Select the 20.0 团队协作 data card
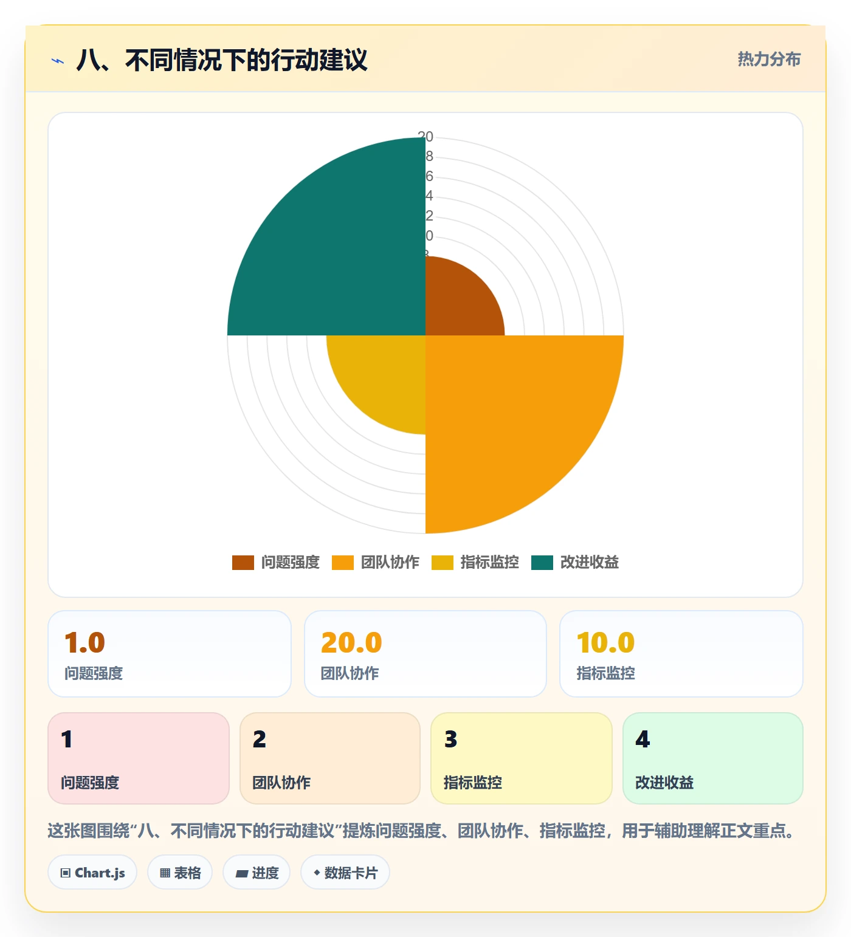 tap(425, 654)
